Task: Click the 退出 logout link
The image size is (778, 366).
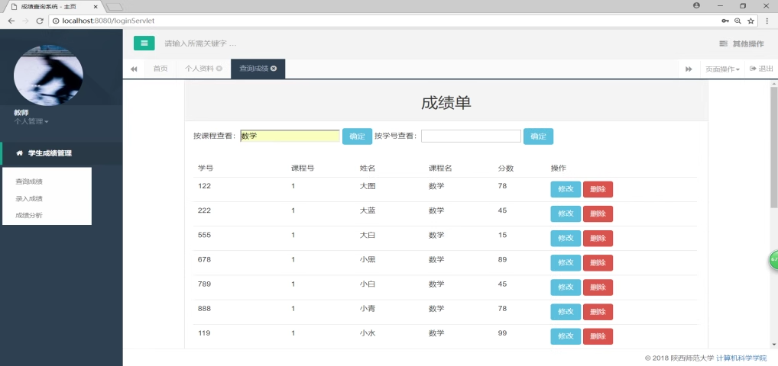Action: [x=761, y=69]
